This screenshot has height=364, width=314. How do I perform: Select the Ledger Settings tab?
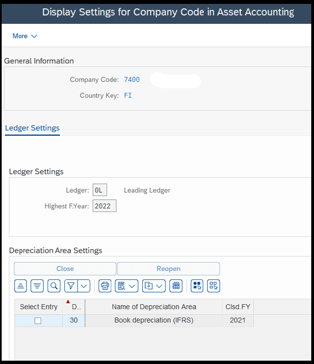(32, 128)
